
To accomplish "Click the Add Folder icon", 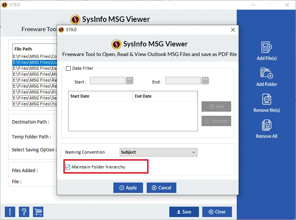I will [267, 73].
